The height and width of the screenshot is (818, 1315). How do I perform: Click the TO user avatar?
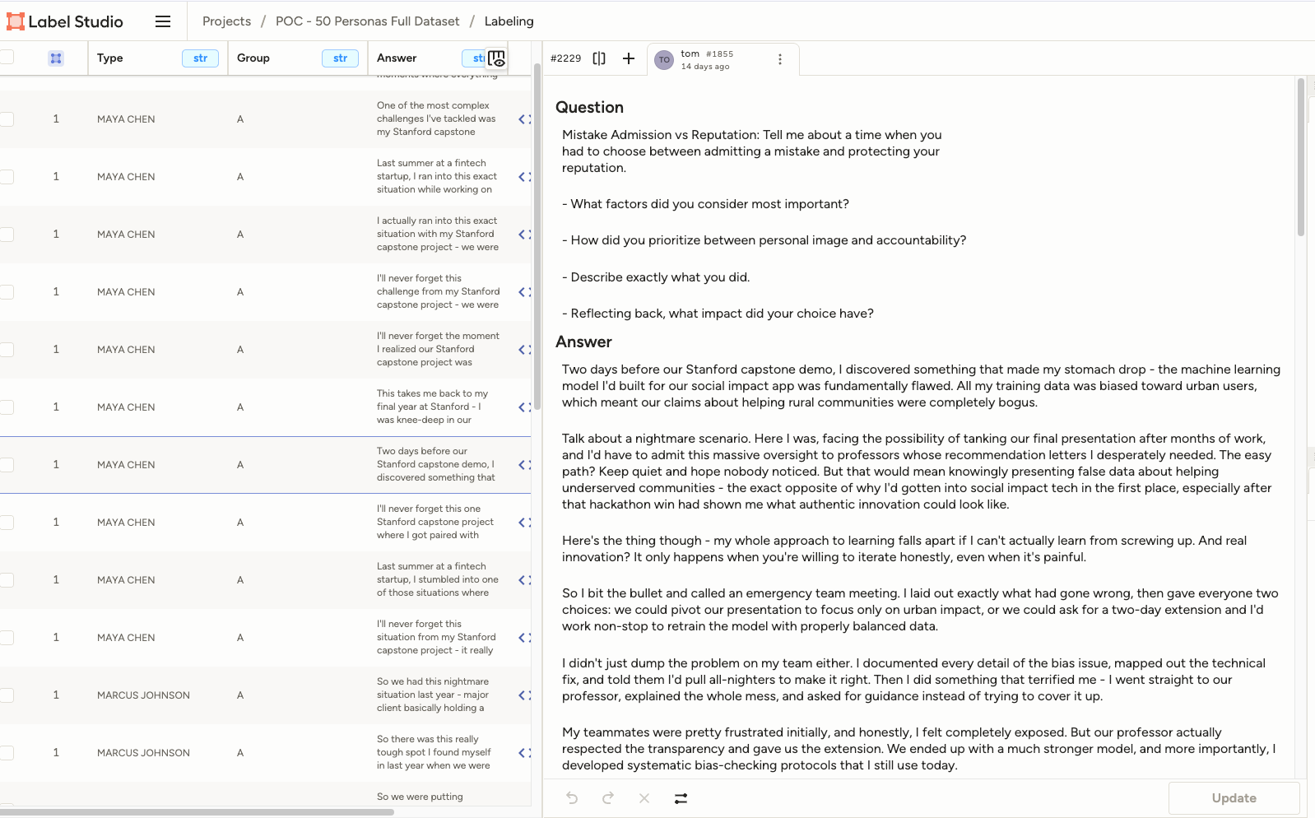coord(664,60)
